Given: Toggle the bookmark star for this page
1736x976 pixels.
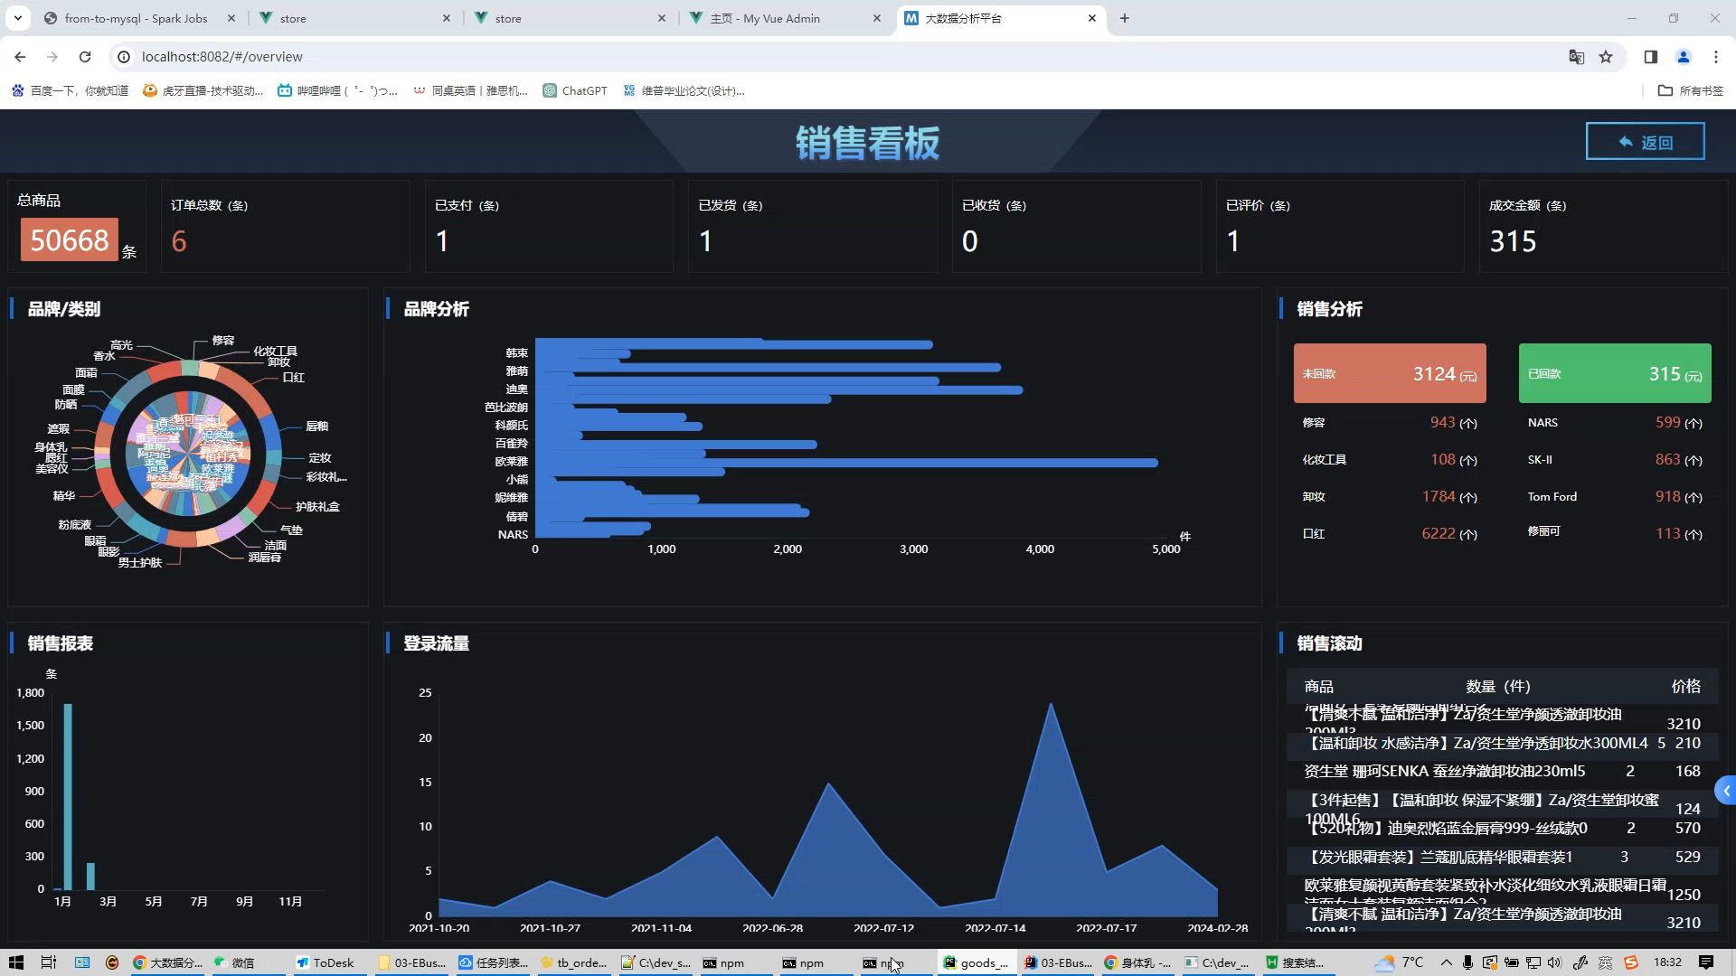Looking at the screenshot, I should click(x=1605, y=56).
